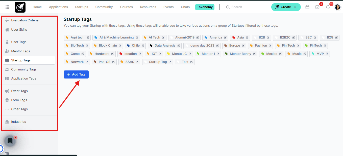The width and height of the screenshot is (343, 156).
Task: Open the chat messenger bubble widget
Action: [10, 141]
